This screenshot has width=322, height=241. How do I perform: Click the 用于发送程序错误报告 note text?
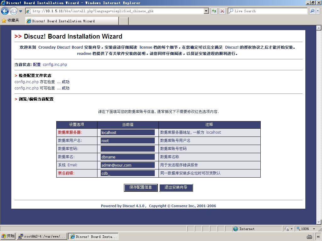[179, 165]
